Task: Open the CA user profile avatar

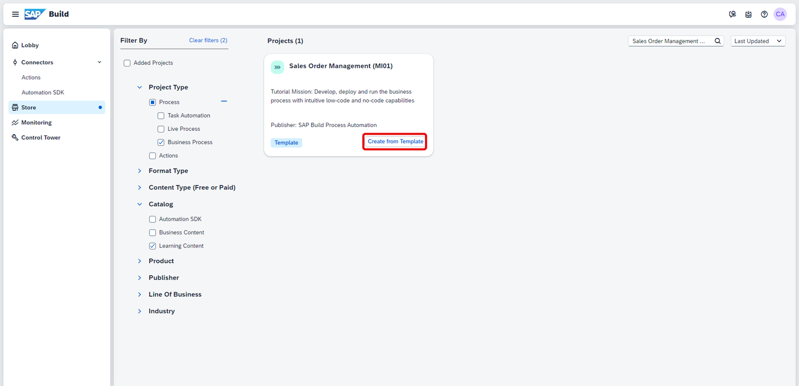Action: tap(780, 14)
